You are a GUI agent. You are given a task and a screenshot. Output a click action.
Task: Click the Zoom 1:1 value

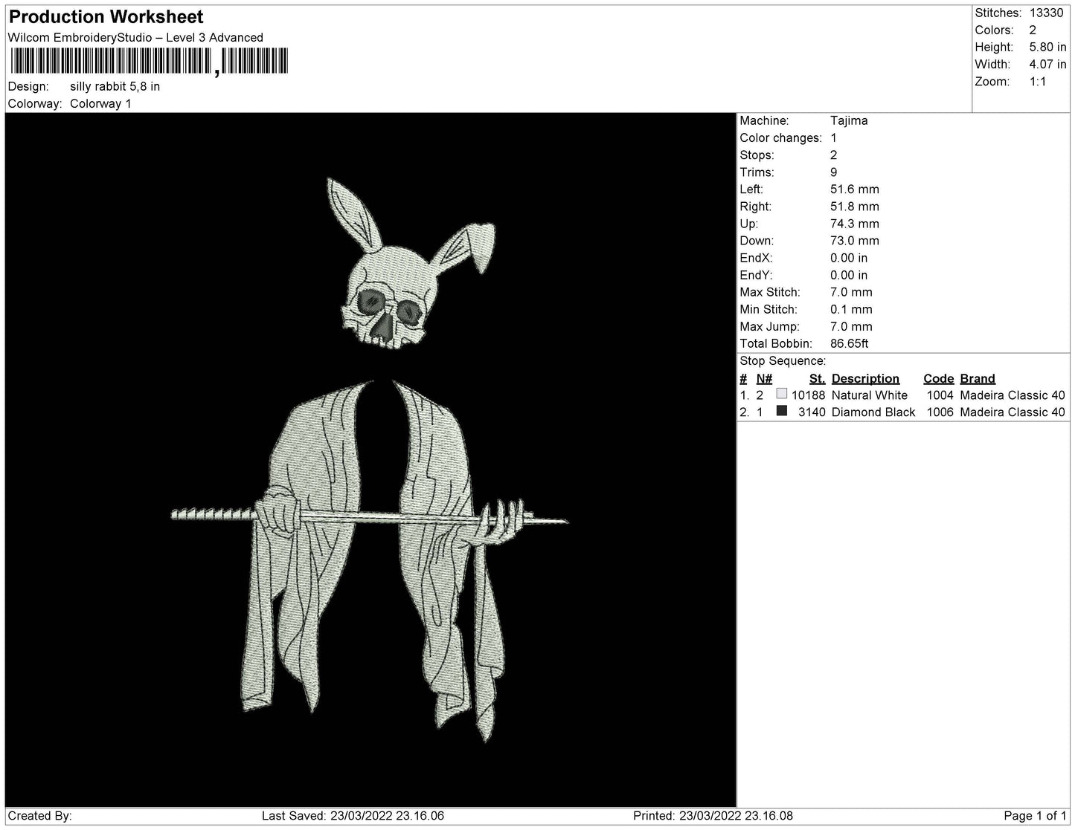pos(1038,82)
